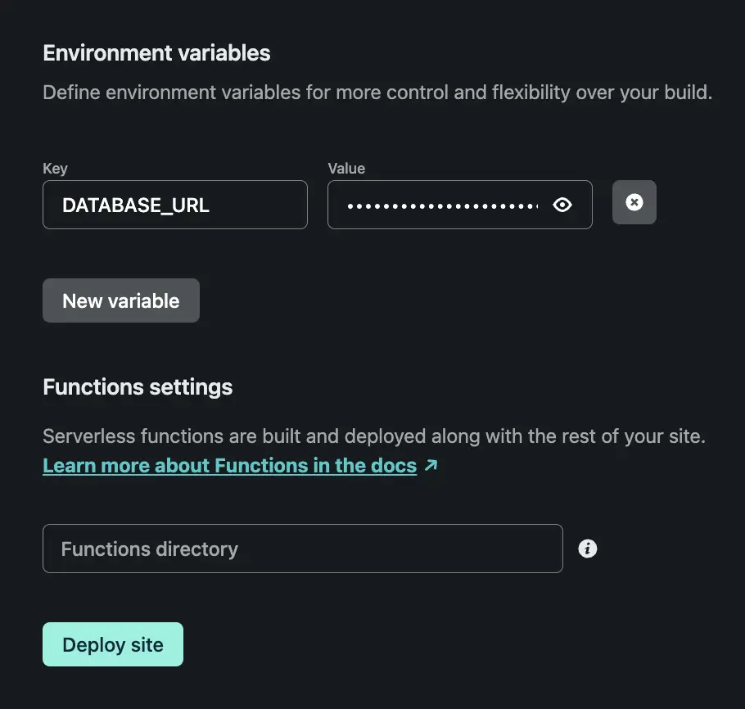Click Learn more about Functions in the docs
Screen dimensions: 745x709
tap(229, 465)
